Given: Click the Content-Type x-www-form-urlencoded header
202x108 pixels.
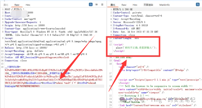Looking at the screenshot, I should pos(35,29).
